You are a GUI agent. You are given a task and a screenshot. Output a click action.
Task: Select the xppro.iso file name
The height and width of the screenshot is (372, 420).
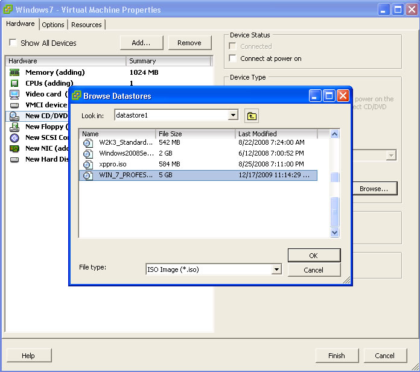pyautogui.click(x=113, y=165)
